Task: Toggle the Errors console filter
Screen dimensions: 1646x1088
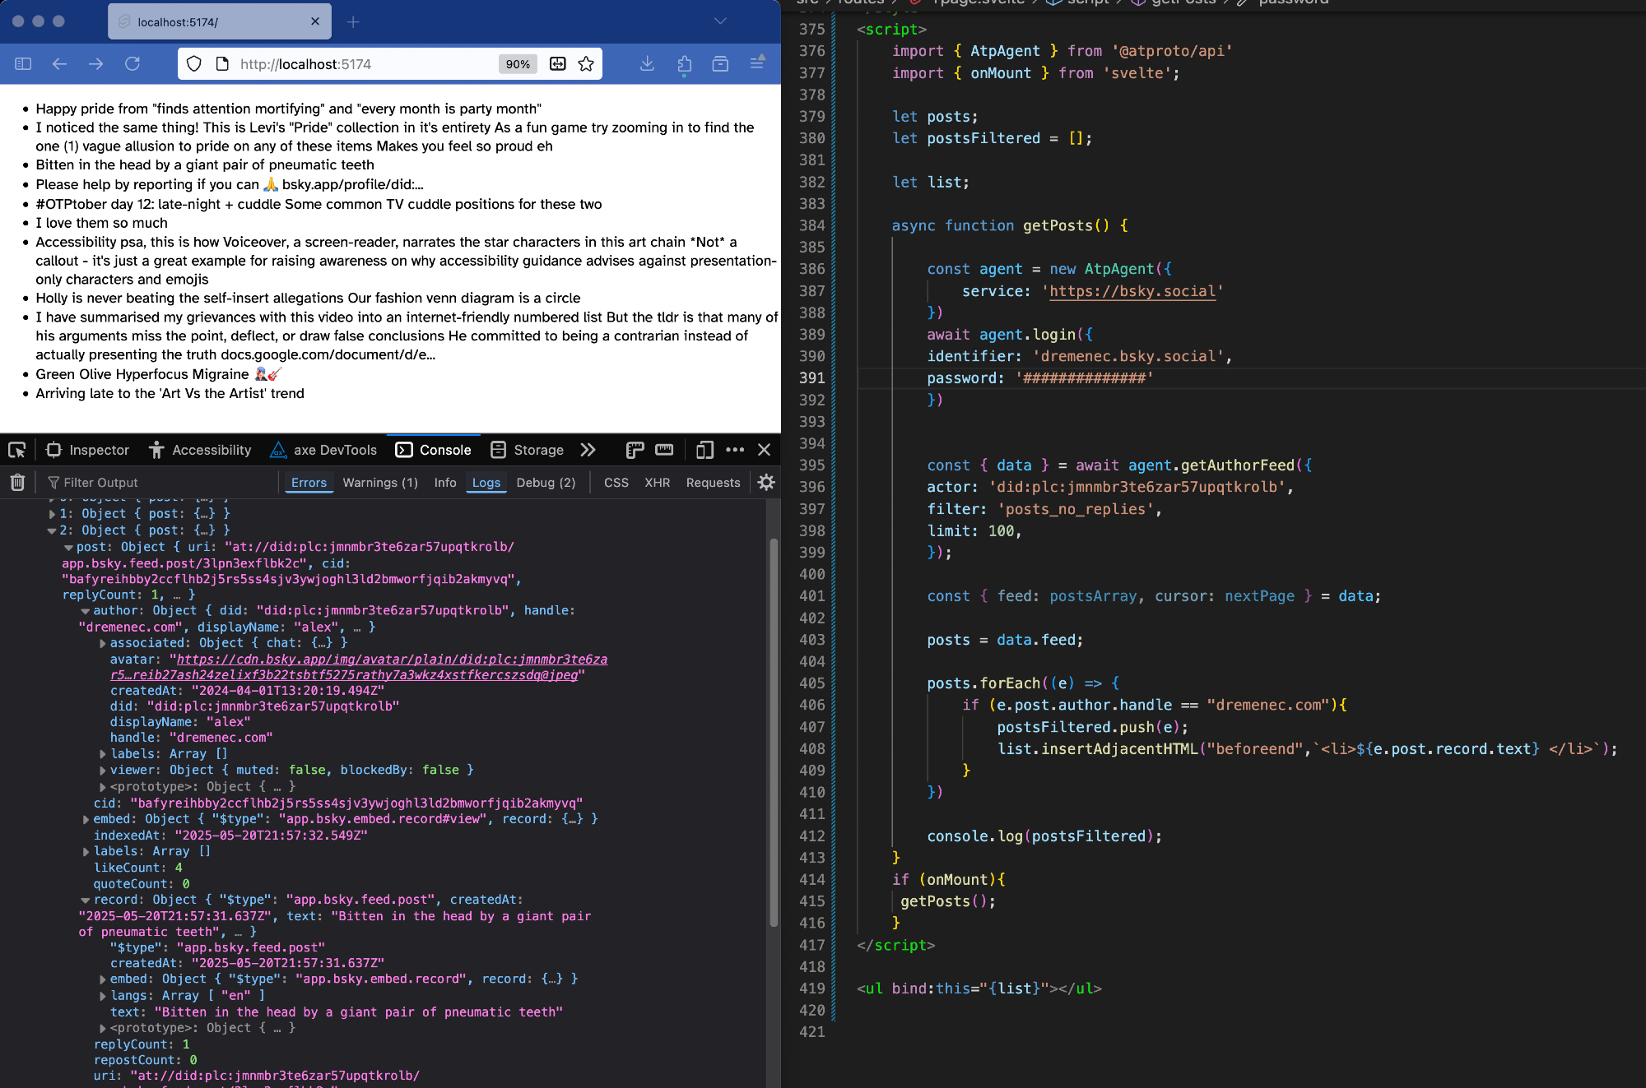Action: 309,483
